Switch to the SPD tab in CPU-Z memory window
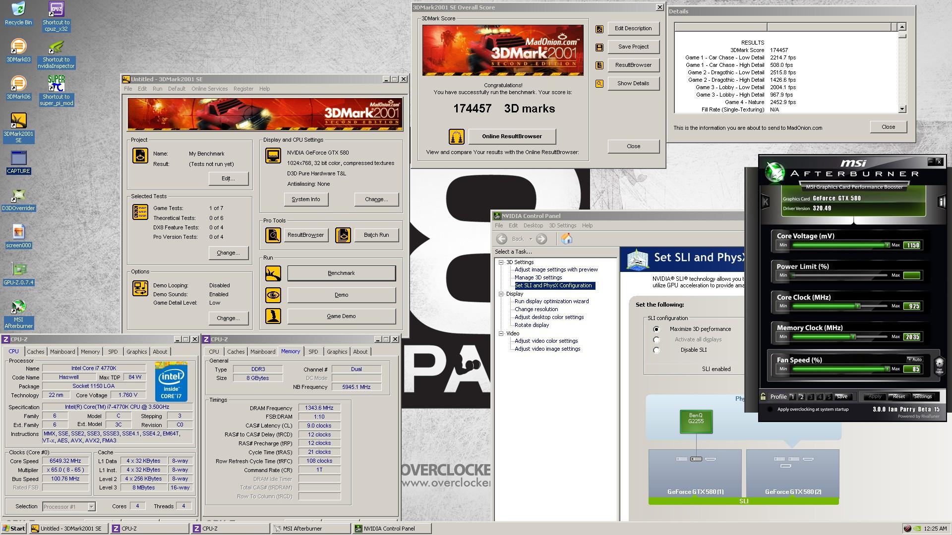The image size is (952, 535). click(313, 352)
